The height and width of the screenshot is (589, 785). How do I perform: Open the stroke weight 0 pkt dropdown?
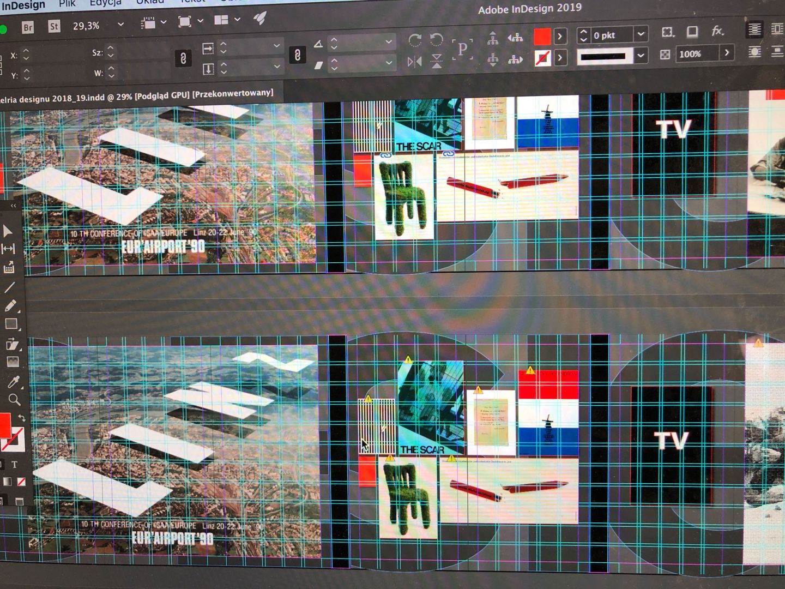(641, 34)
